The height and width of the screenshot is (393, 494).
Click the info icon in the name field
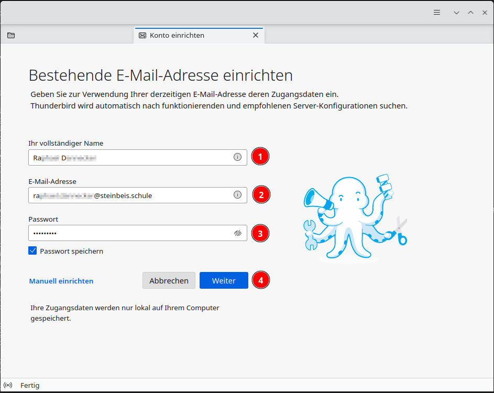[237, 157]
